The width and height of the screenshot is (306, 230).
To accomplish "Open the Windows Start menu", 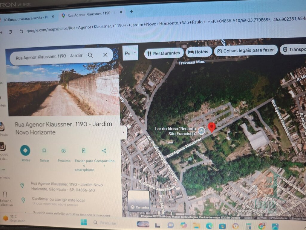I will (x=84, y=222).
